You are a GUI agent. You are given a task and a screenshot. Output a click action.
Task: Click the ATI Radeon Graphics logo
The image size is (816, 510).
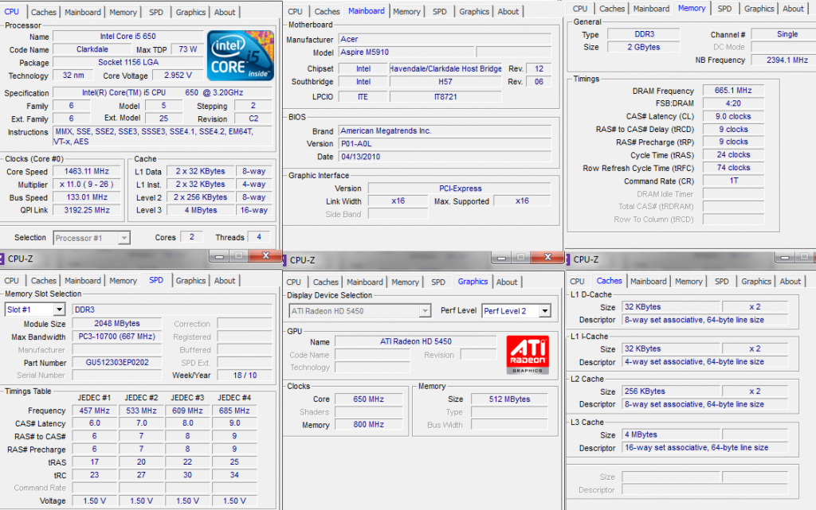coord(528,355)
